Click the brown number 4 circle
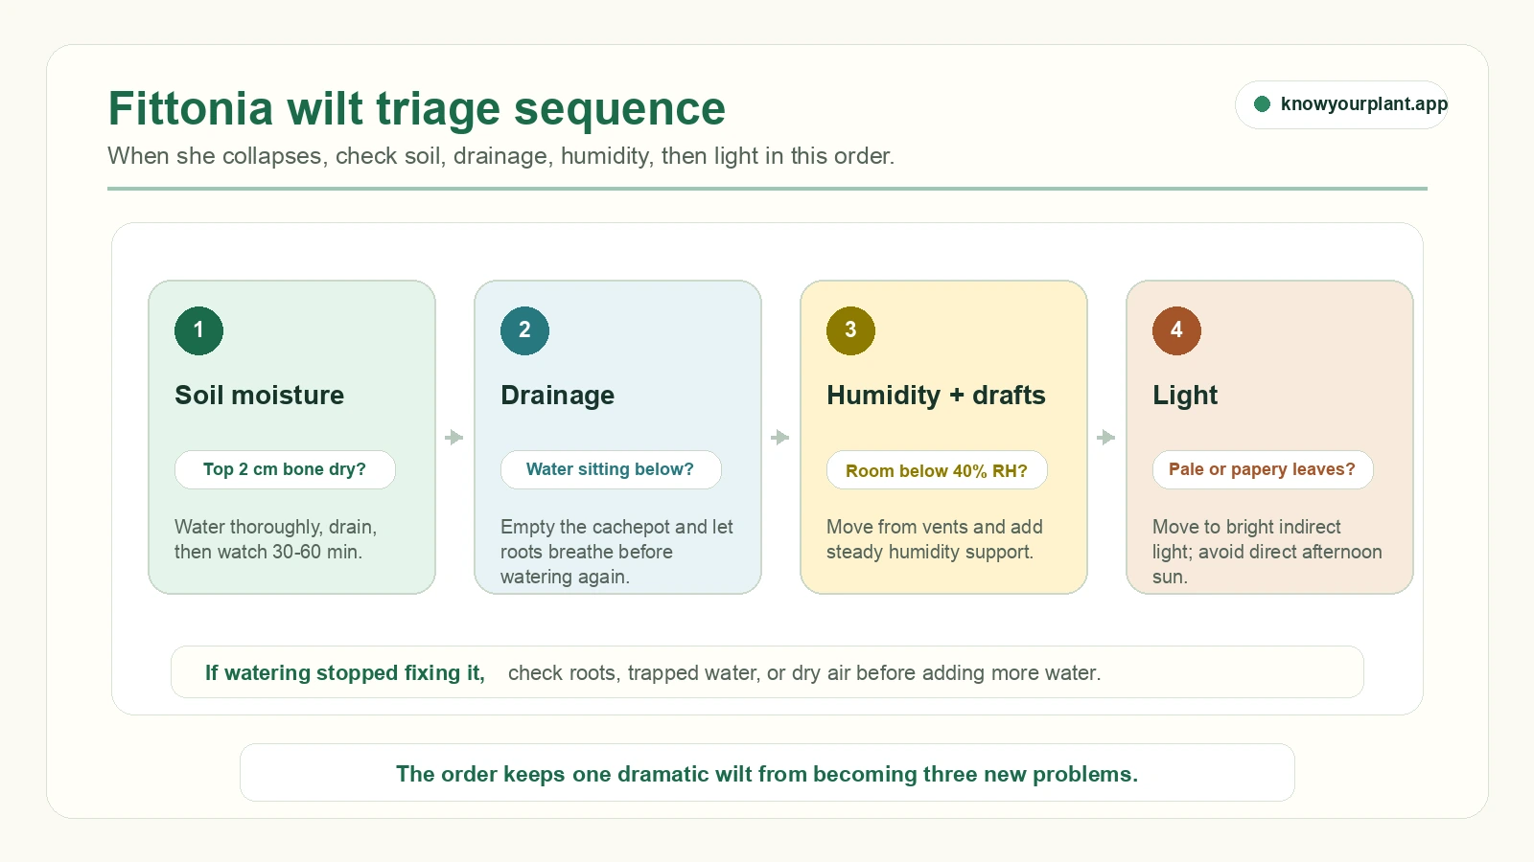This screenshot has height=862, width=1534. (x=1176, y=330)
